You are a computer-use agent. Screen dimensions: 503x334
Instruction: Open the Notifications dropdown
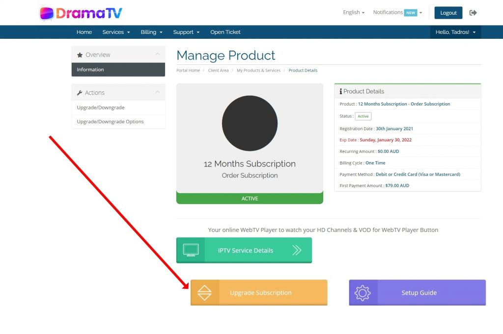tap(397, 13)
